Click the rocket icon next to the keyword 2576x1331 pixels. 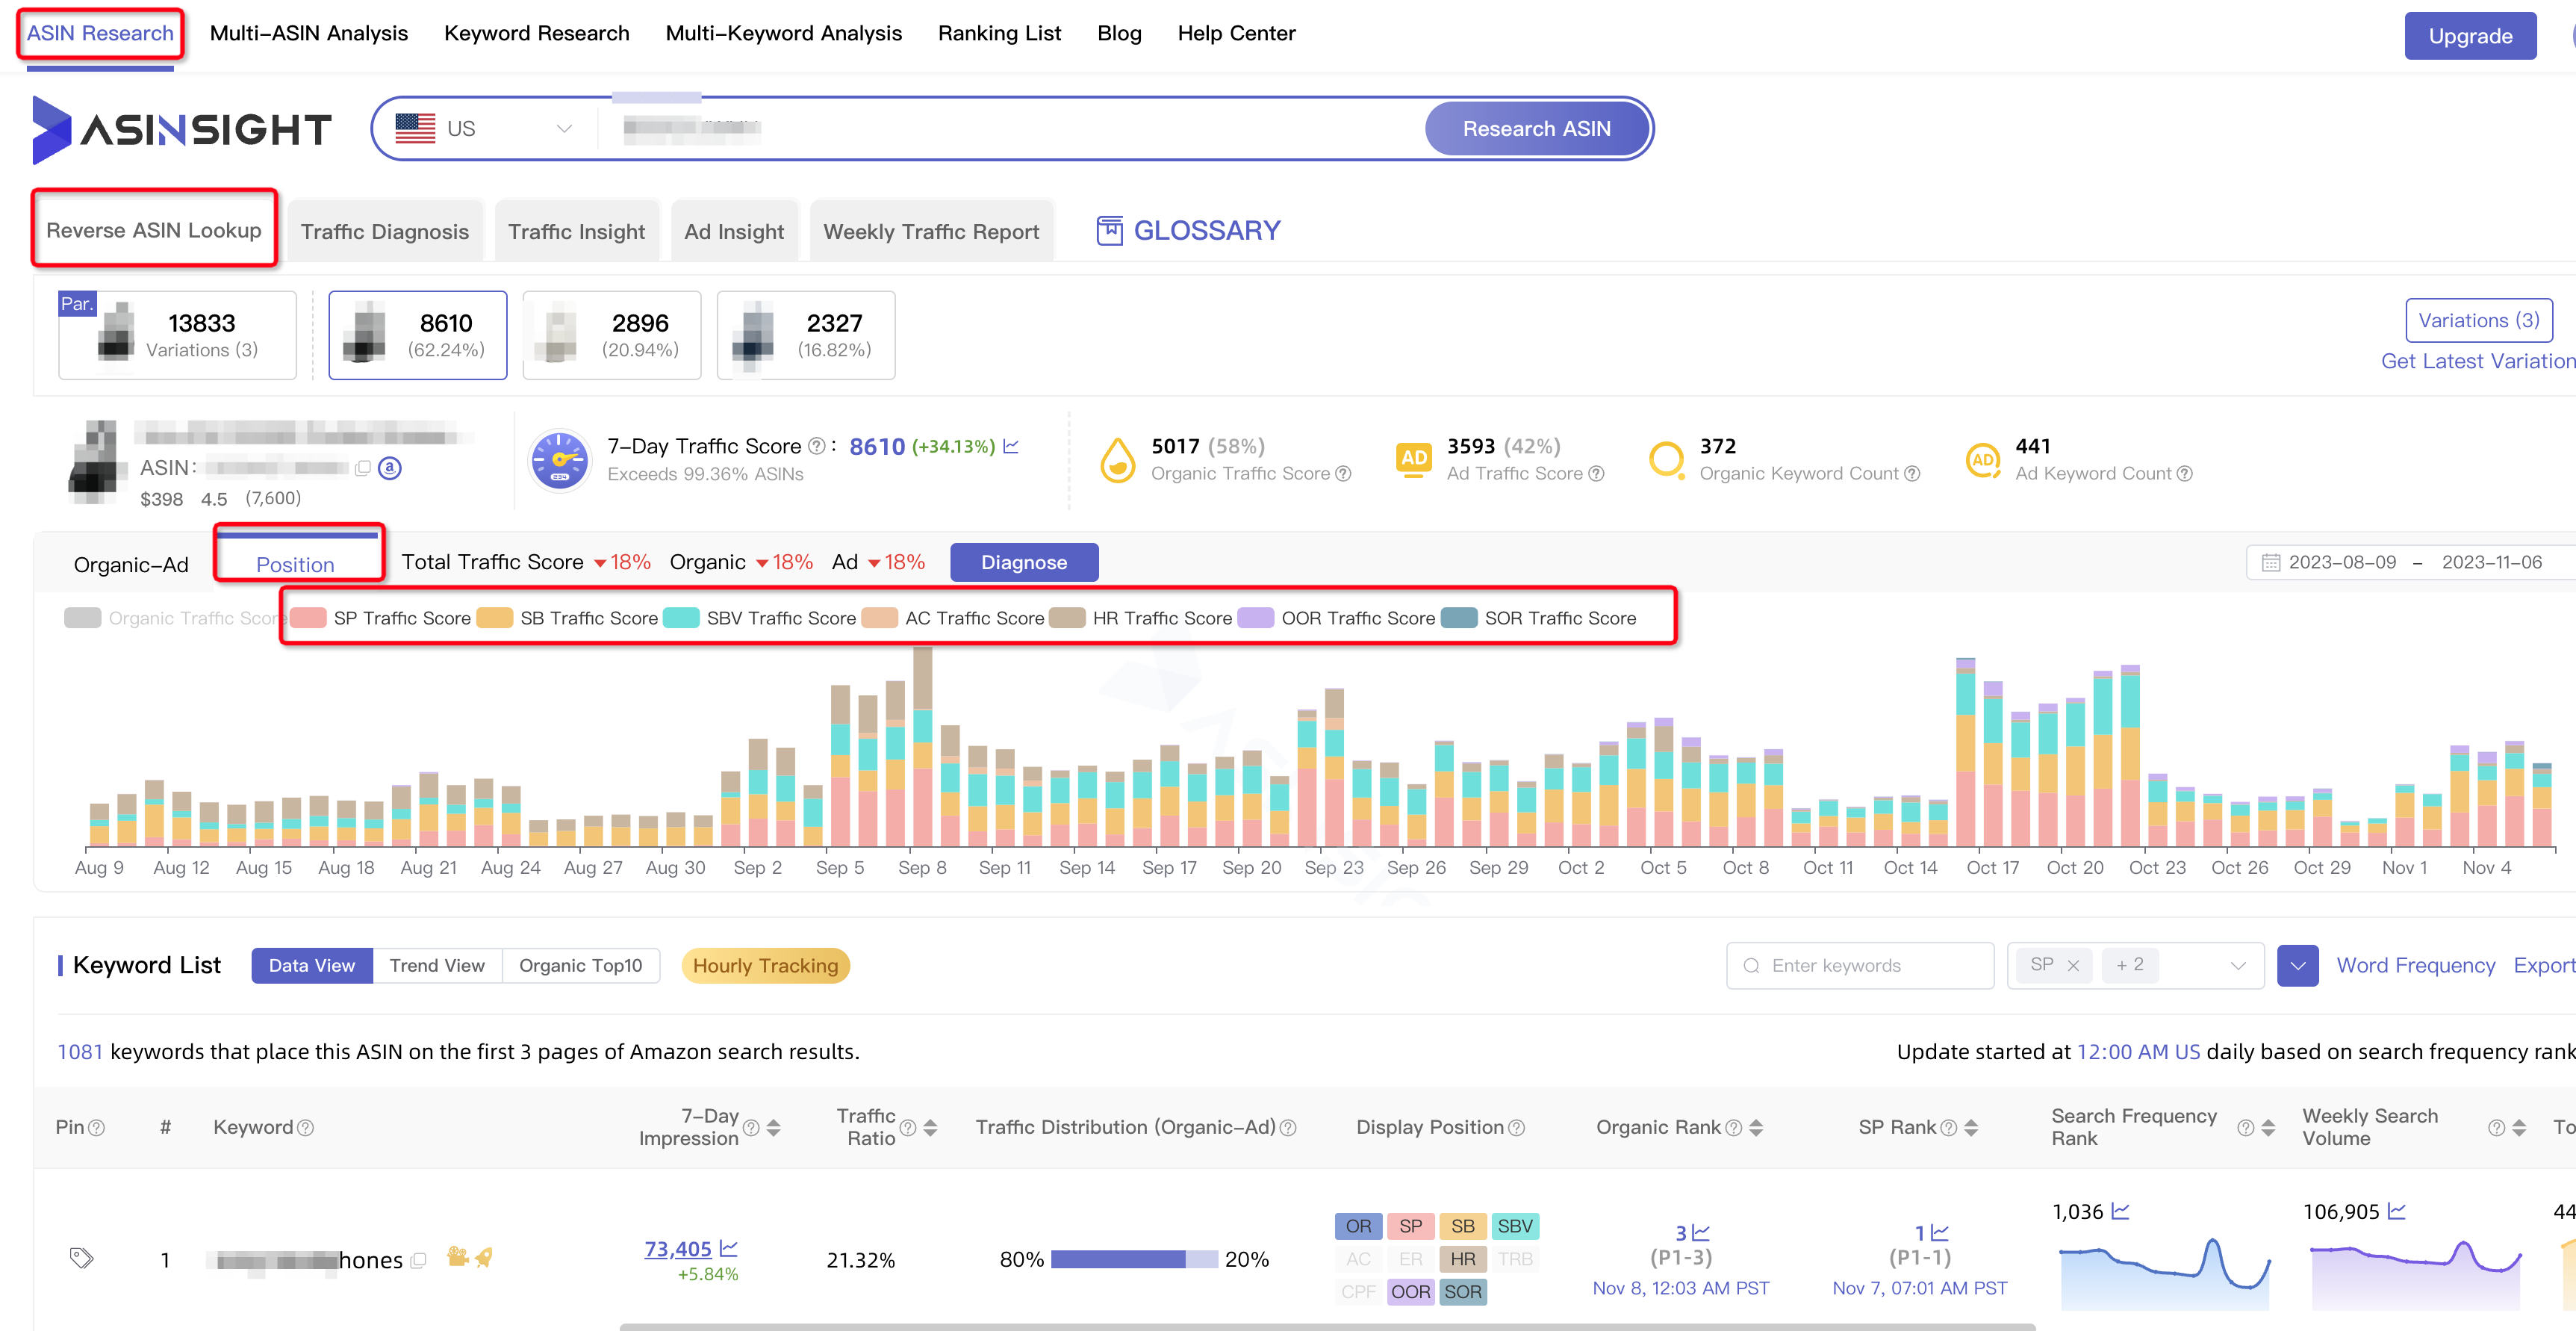(x=484, y=1257)
